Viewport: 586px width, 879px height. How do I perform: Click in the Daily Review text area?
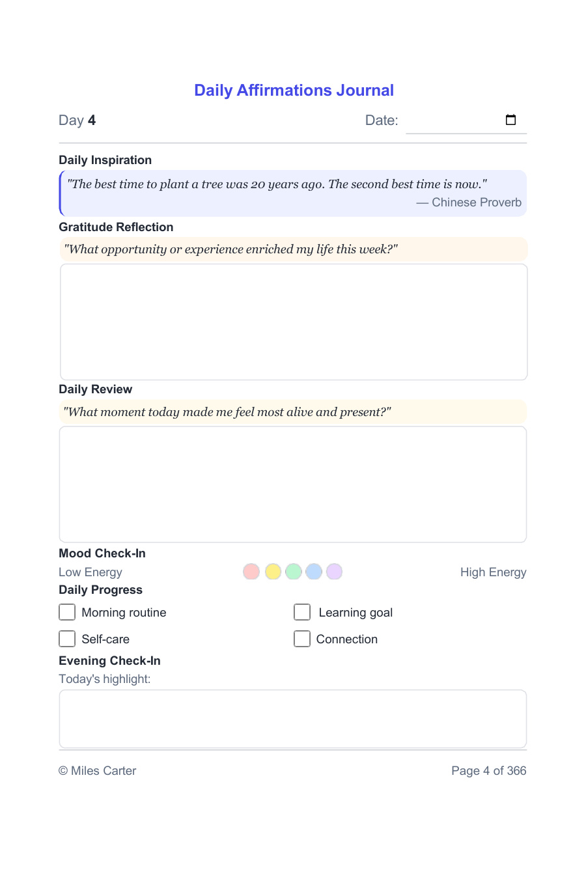293,484
